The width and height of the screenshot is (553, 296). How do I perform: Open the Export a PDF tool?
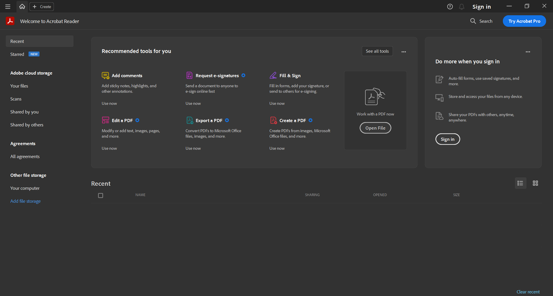click(209, 120)
